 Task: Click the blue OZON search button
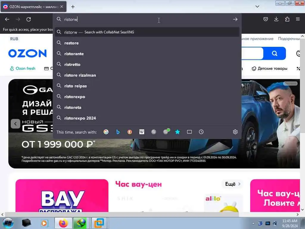274,53
